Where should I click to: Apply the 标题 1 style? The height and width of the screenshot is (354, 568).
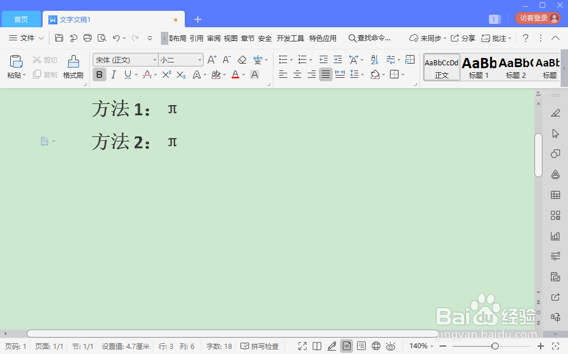tap(478, 66)
